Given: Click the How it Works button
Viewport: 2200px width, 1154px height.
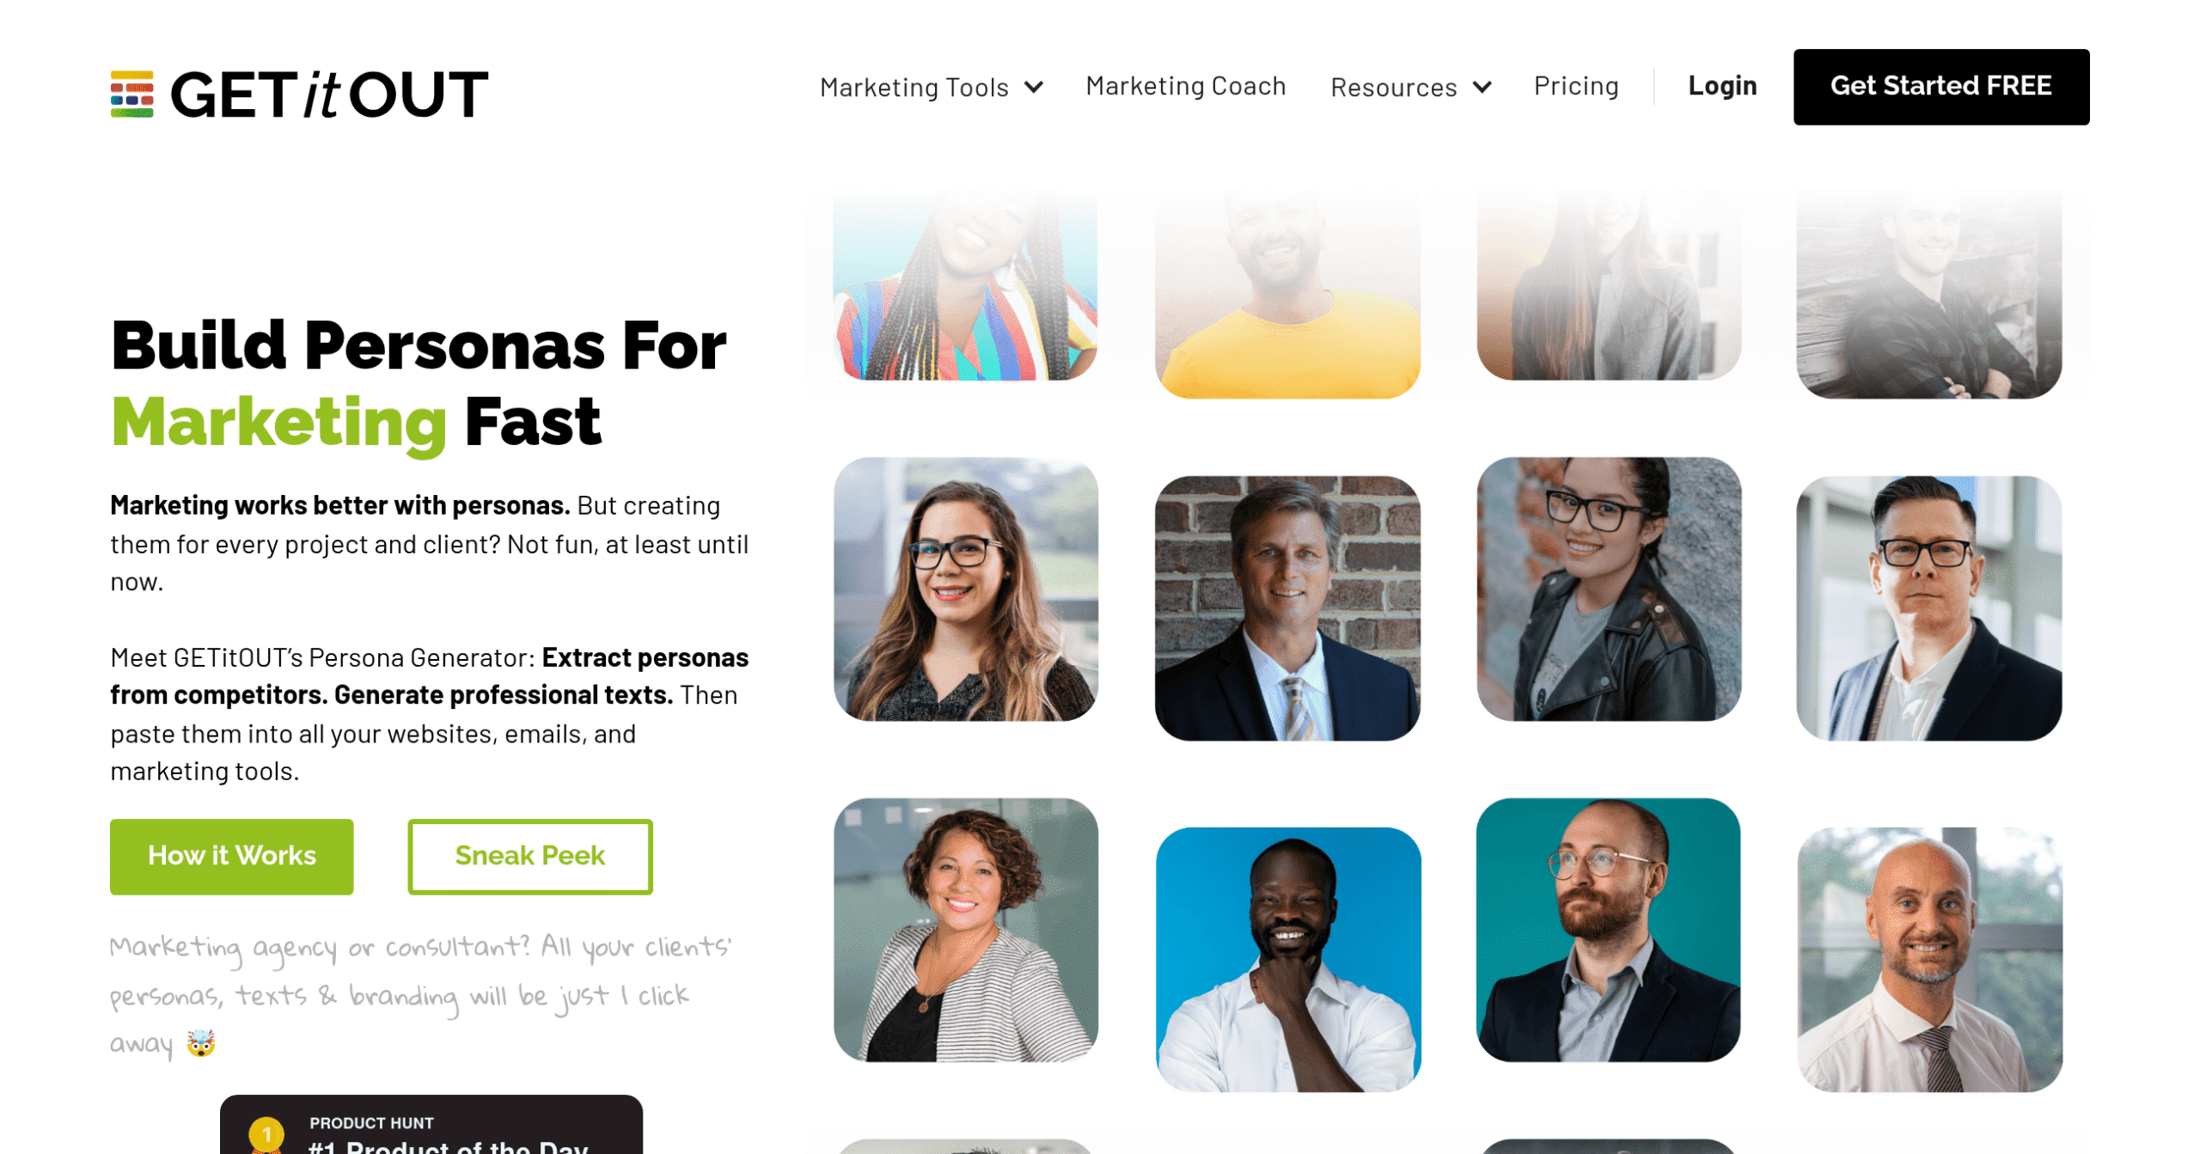Looking at the screenshot, I should pos(231,856).
